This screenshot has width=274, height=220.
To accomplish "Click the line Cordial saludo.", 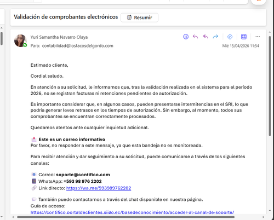I will point(47,76).
